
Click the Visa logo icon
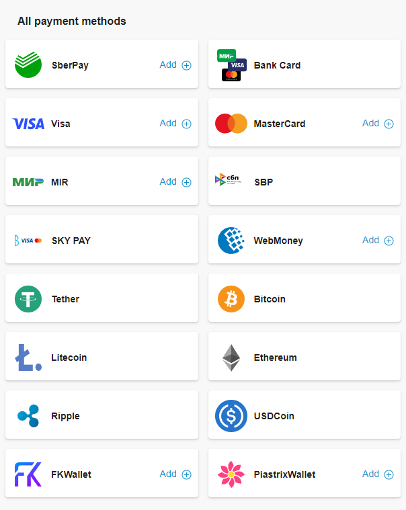point(28,124)
